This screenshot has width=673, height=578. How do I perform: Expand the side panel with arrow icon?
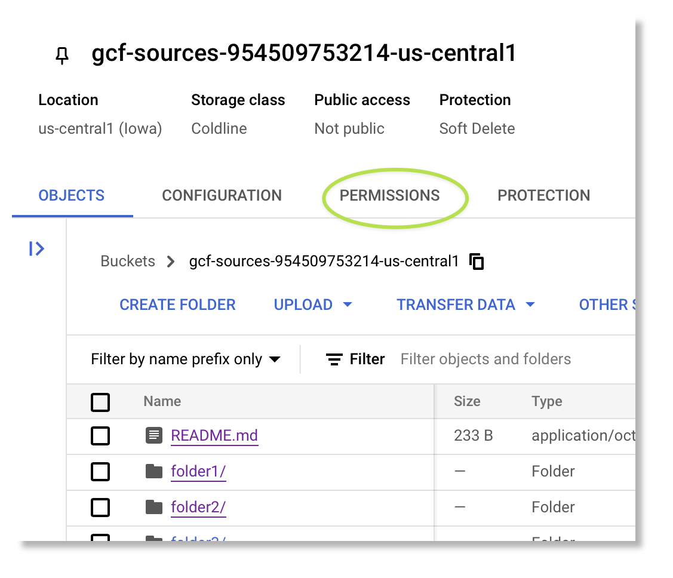click(x=37, y=249)
